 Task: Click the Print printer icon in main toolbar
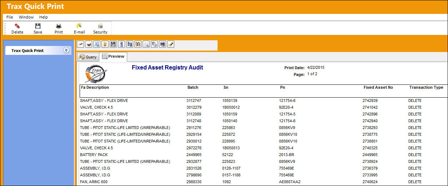point(59,26)
